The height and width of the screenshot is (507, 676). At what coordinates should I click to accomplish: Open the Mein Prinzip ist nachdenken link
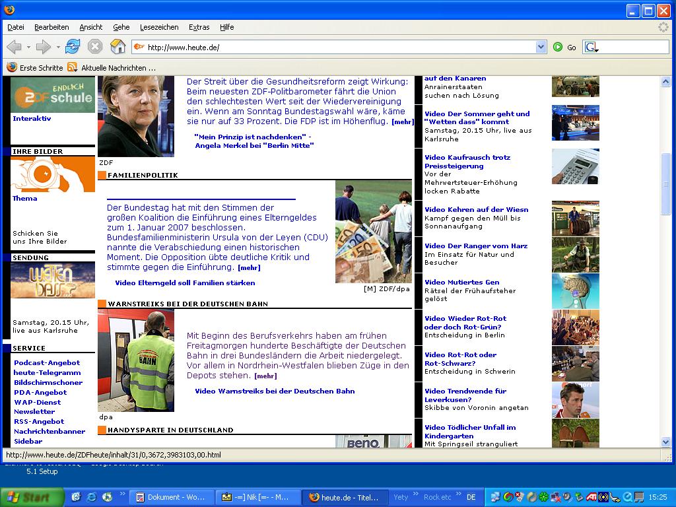pyautogui.click(x=254, y=141)
